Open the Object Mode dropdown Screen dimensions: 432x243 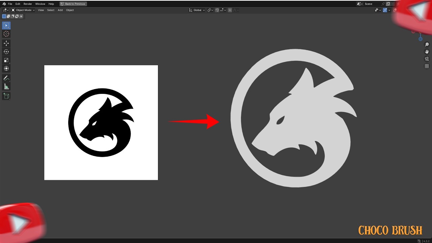coord(23,10)
